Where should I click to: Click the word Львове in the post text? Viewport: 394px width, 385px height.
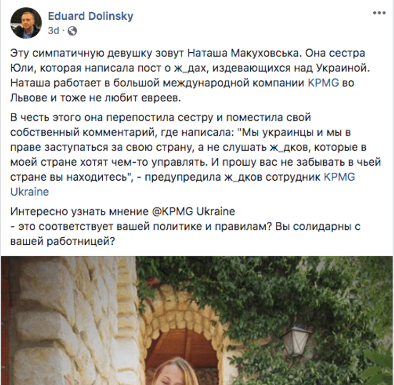coord(29,98)
